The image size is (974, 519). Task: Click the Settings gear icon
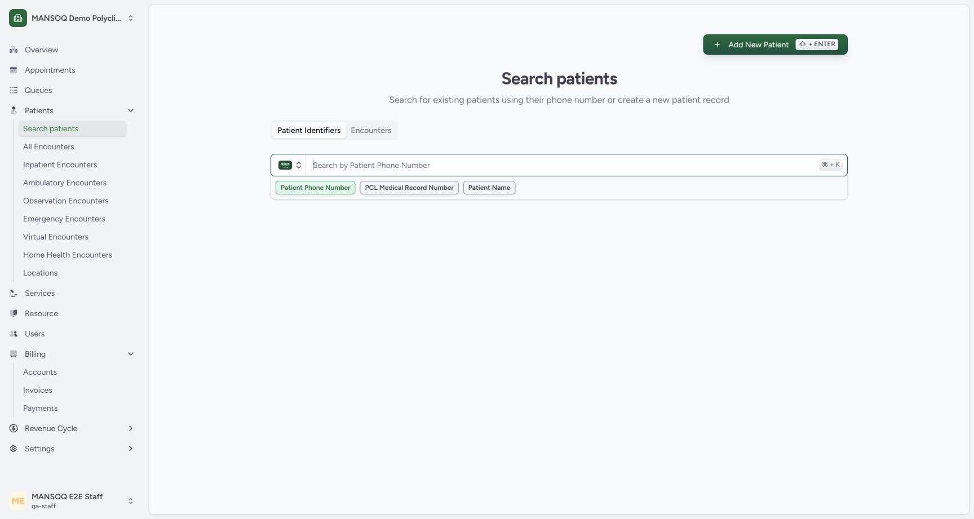tap(14, 449)
